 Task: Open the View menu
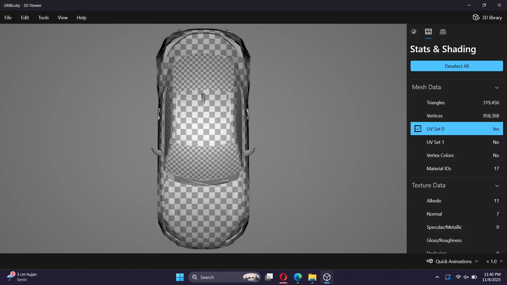click(63, 18)
